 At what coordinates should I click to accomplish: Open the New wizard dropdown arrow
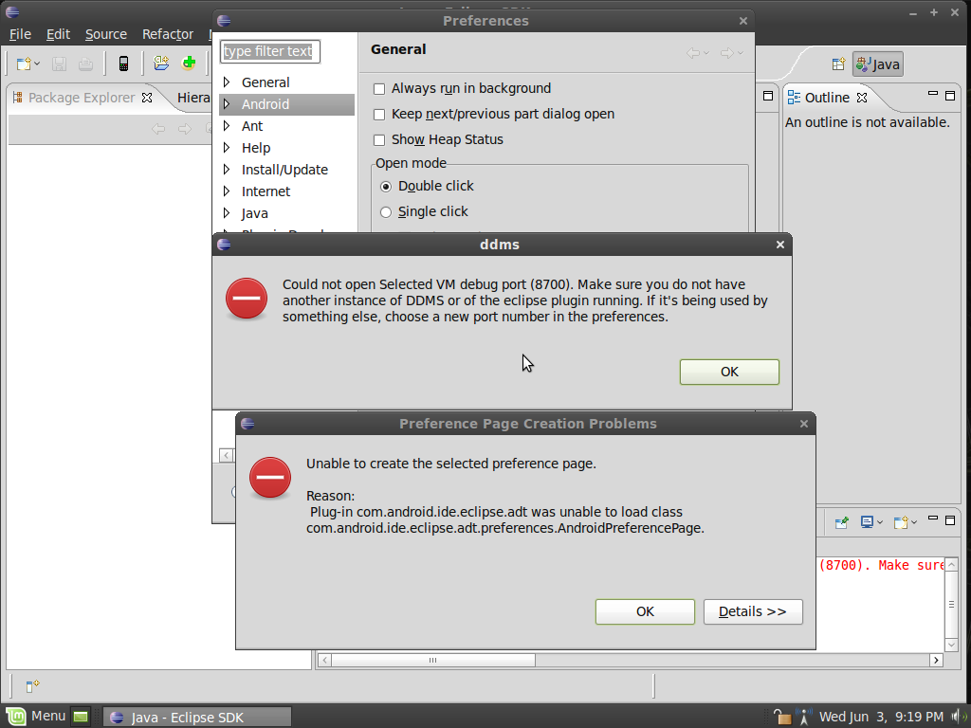pos(37,64)
